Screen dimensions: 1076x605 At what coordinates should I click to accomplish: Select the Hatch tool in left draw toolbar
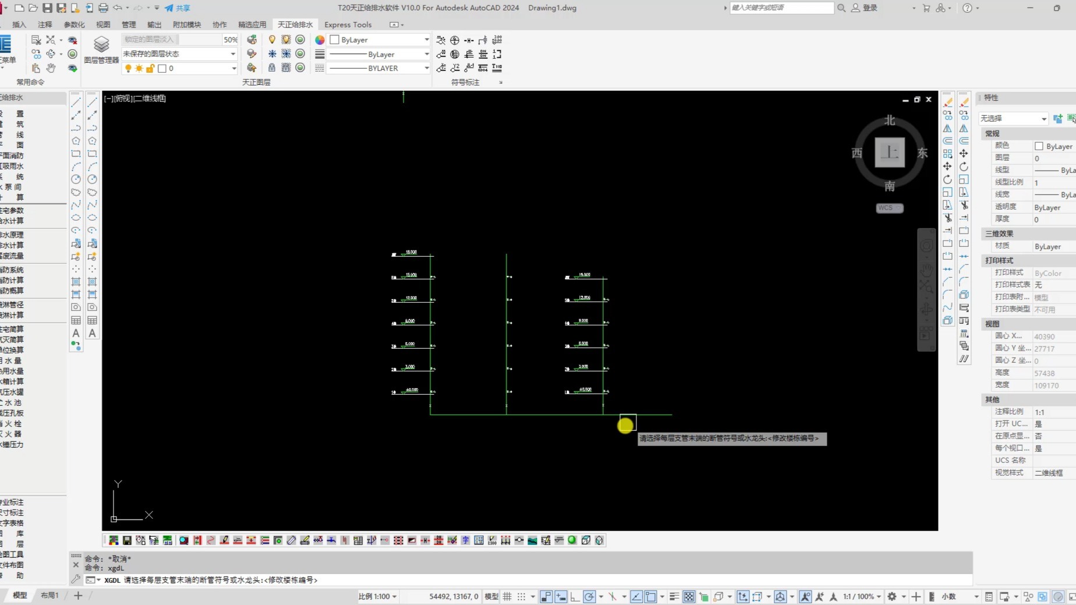pos(76,282)
